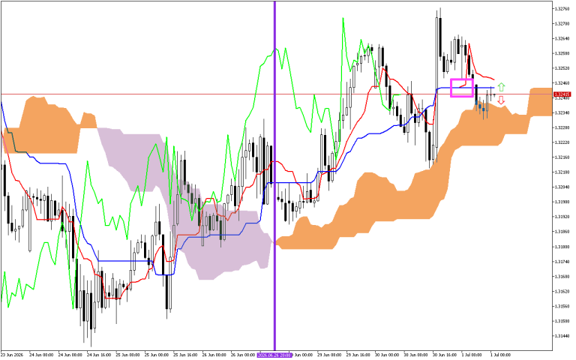
Task: Click price axis label 1.32100
Action: (562, 172)
